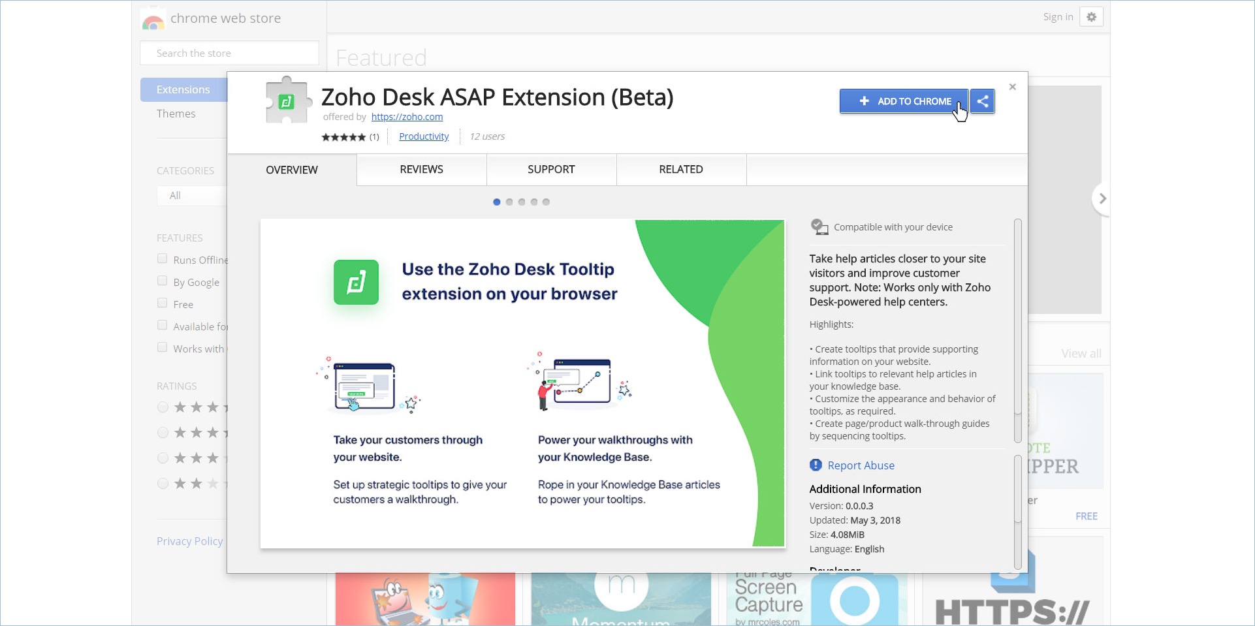
Task: Click the 'Updated: May 3, 2018' text
Action: pyautogui.click(x=855, y=520)
